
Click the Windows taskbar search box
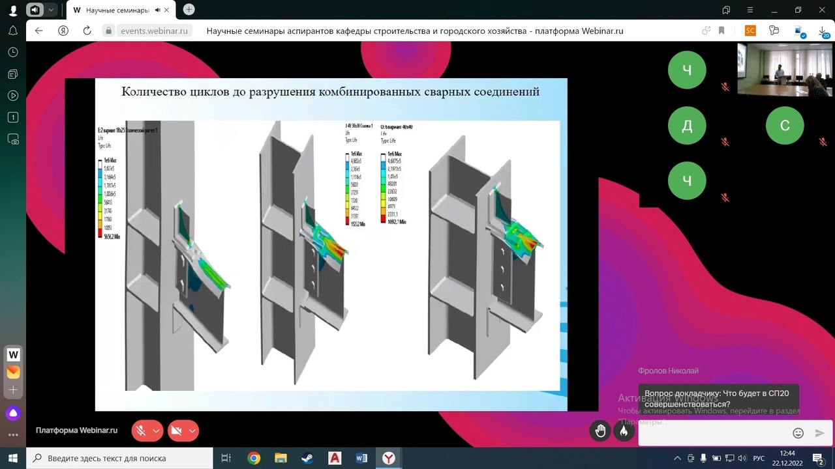pos(119,458)
